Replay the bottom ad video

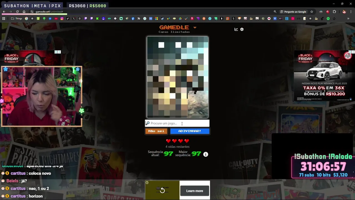(162, 190)
